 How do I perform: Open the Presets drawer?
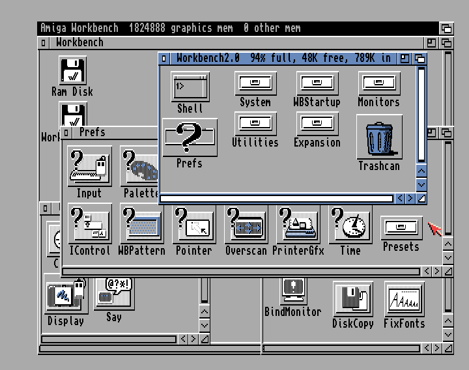tap(401, 228)
